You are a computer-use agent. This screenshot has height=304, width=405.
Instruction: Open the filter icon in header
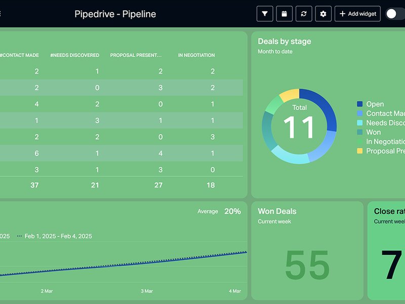tap(265, 14)
